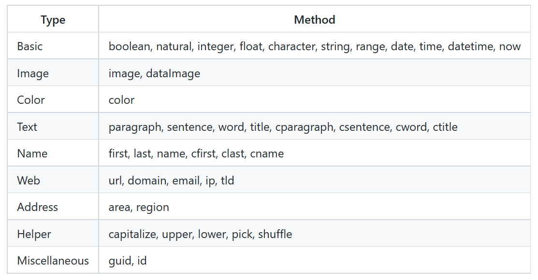Click the paragraph, sentence, word methods cell
The height and width of the screenshot is (280, 538).
click(x=314, y=126)
